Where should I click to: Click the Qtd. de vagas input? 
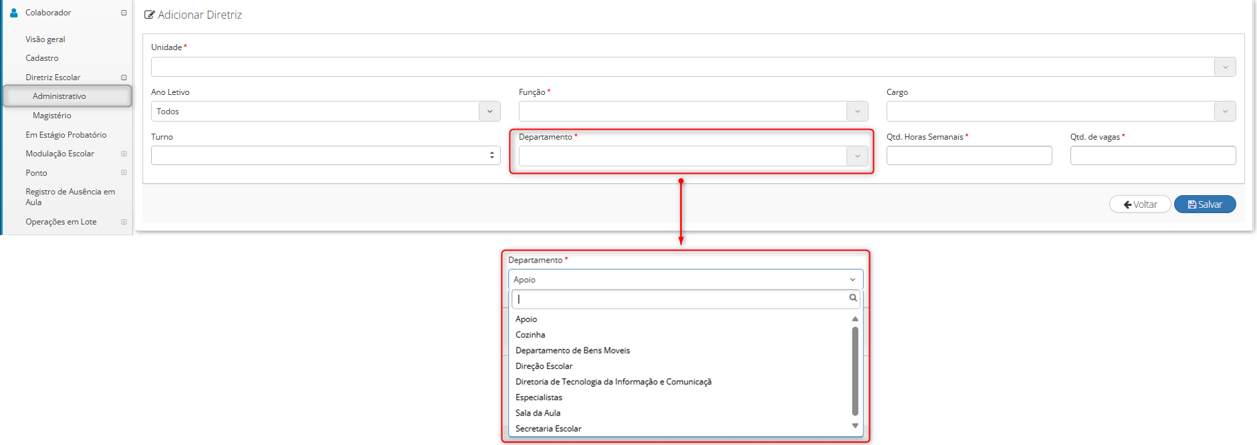tap(1153, 156)
